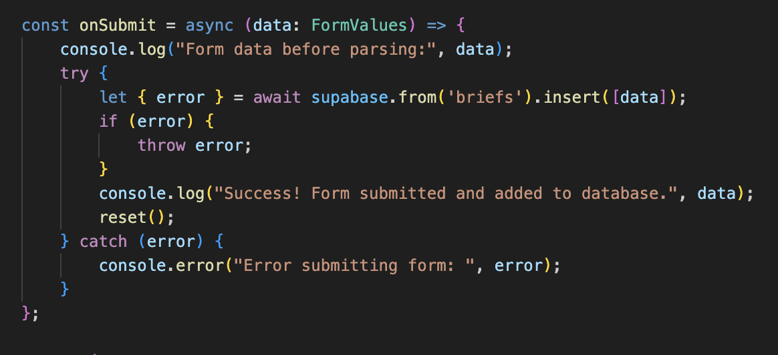Click the "Error submitting form: " string

[x=355, y=266]
